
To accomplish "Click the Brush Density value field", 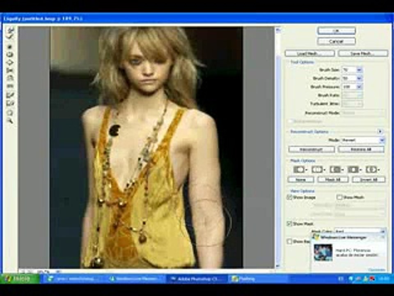I will click(x=349, y=78).
